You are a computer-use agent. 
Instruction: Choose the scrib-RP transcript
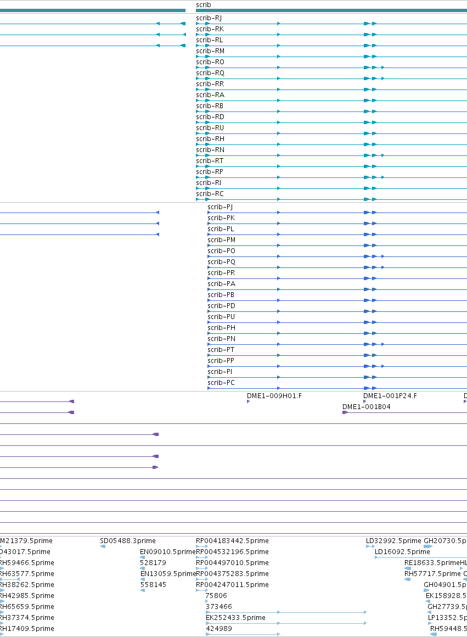tap(210, 171)
